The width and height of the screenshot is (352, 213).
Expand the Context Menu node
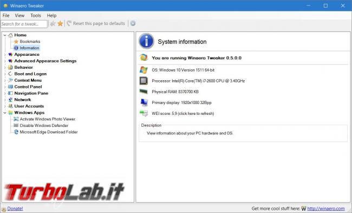pos(5,80)
